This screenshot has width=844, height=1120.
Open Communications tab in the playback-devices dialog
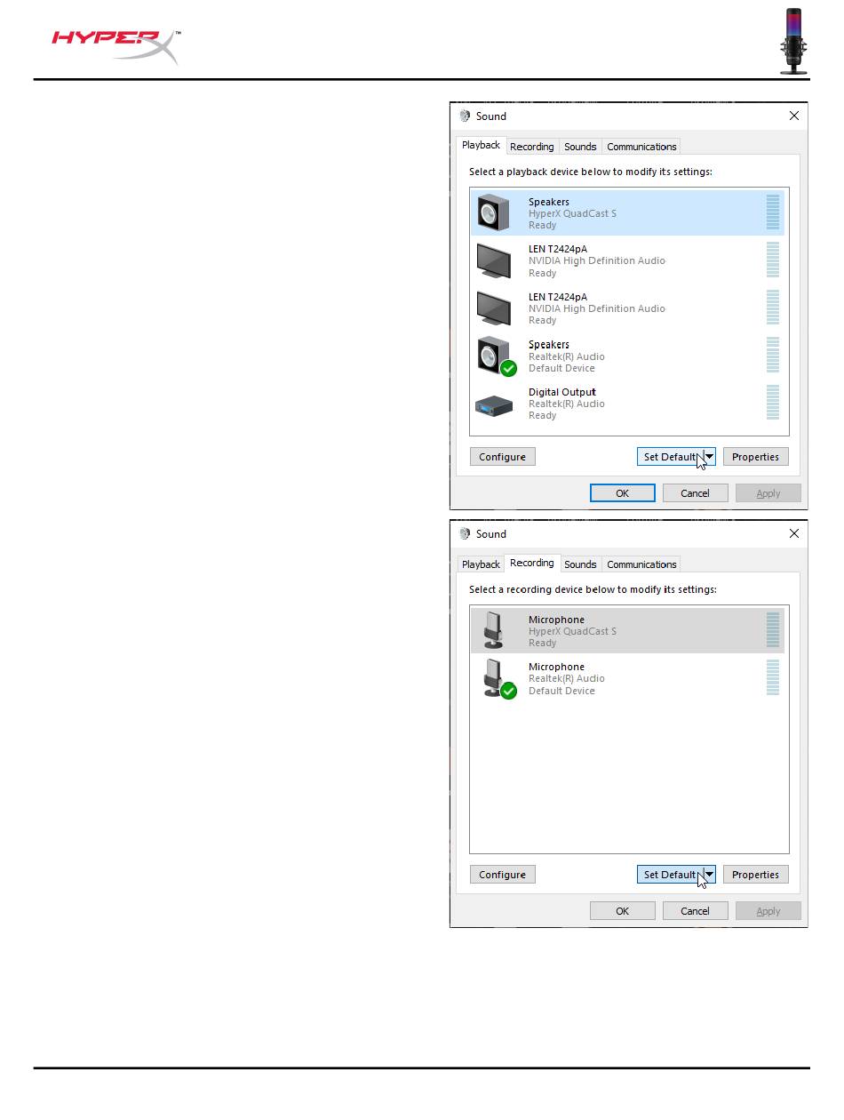641,147
